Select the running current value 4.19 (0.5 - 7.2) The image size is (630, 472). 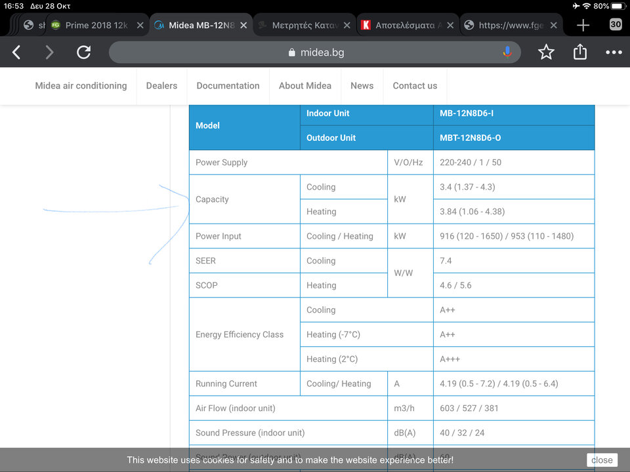[467, 383]
